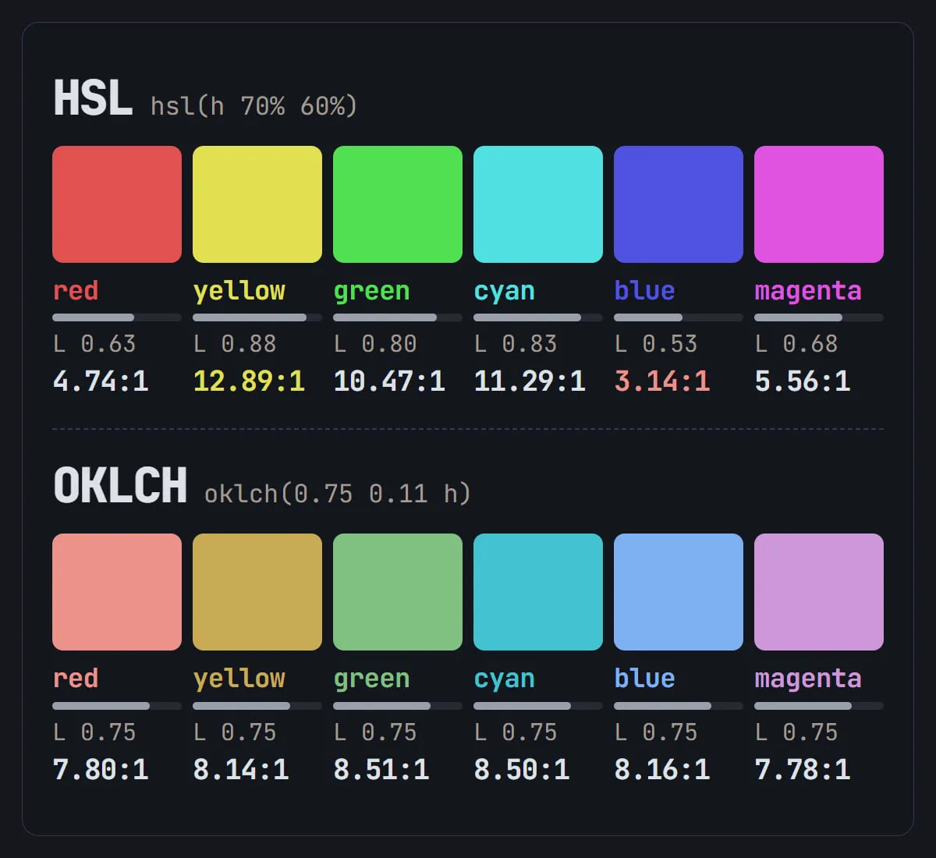936x858 pixels.
Task: Select the OKLCH magenta color swatch
Action: coord(819,592)
